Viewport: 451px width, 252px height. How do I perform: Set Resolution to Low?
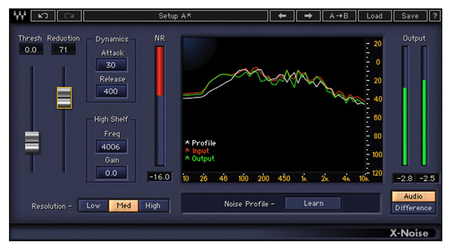click(93, 205)
